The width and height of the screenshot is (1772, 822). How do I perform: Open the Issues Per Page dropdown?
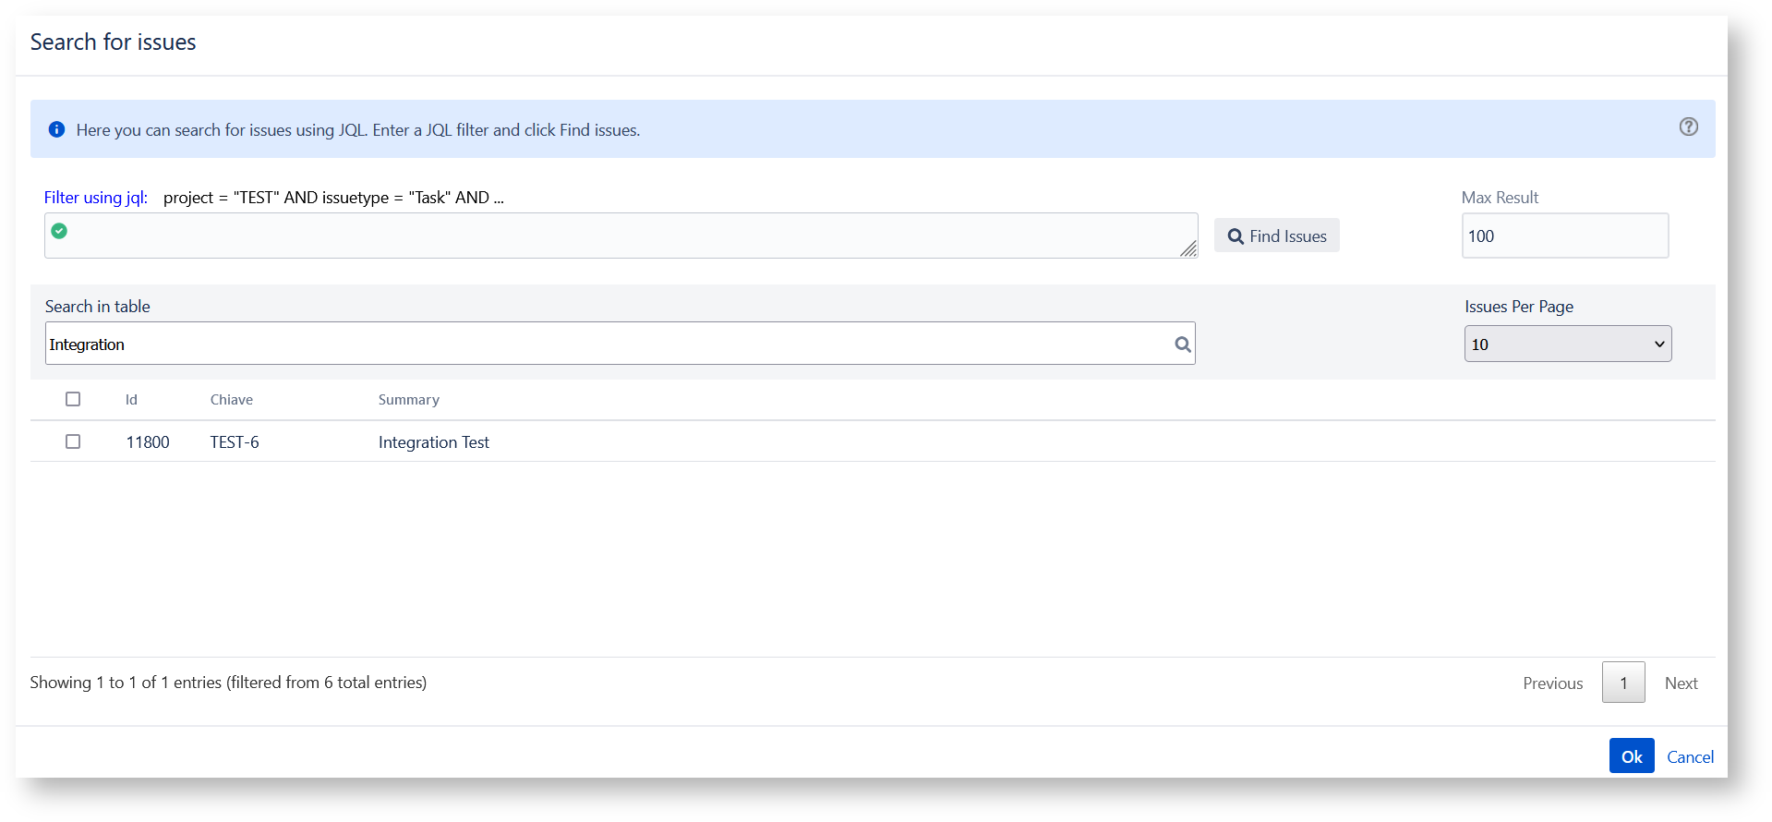pyautogui.click(x=1567, y=344)
